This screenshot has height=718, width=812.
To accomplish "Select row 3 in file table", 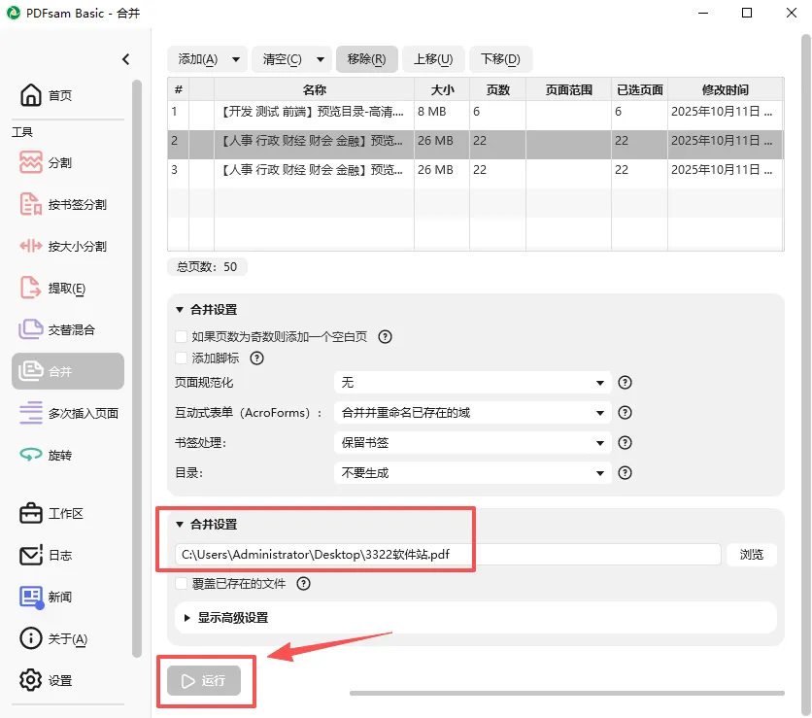I will (x=475, y=173).
